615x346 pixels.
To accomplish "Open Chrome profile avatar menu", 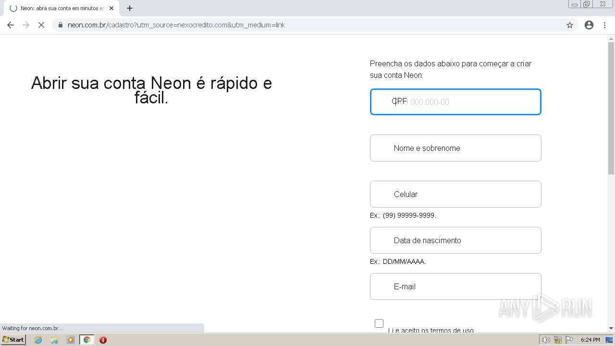I will [589, 25].
